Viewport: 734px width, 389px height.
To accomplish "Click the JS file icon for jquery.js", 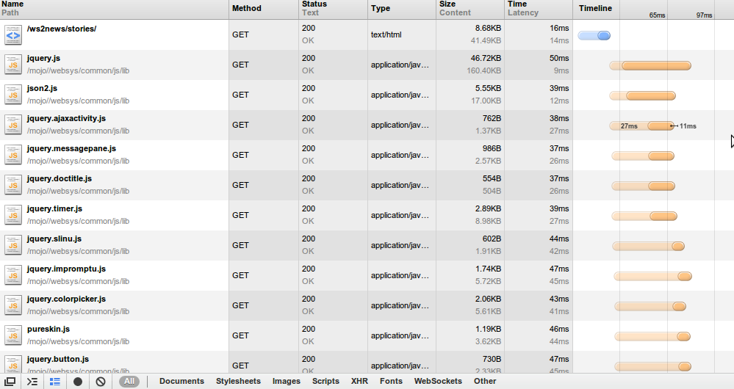I will click(13, 65).
